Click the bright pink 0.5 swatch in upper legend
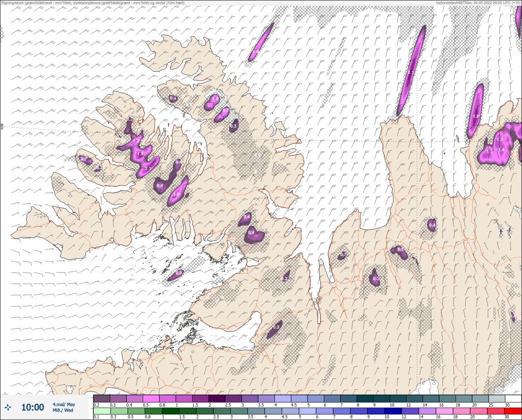This screenshot has height=420, width=522. [x=151, y=398]
